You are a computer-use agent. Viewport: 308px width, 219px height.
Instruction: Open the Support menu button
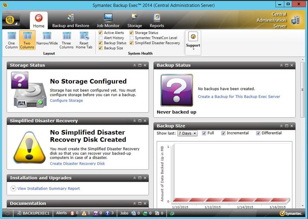pyautogui.click(x=193, y=42)
